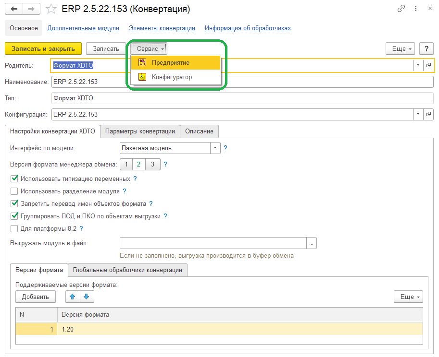Choose Конфигуратор from the Сервис menu

point(176,77)
